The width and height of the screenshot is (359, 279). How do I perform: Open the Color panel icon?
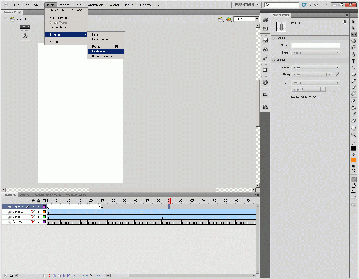pyautogui.click(x=265, y=20)
